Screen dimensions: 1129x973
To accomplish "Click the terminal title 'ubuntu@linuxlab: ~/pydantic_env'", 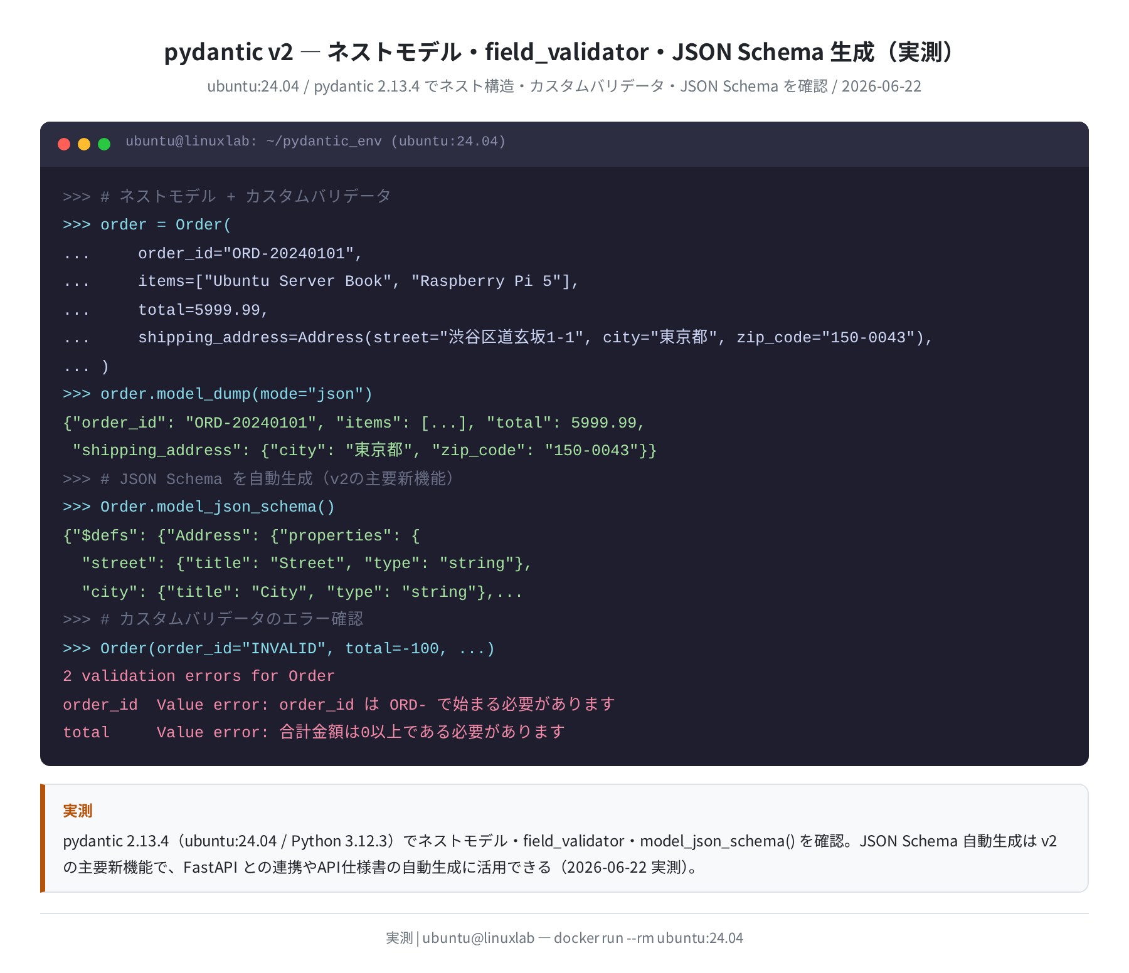I will [315, 142].
